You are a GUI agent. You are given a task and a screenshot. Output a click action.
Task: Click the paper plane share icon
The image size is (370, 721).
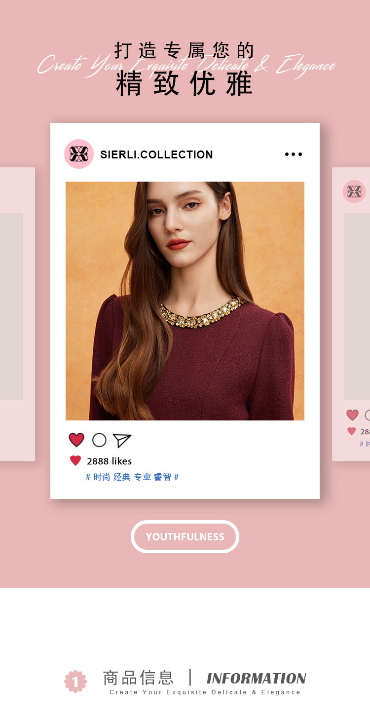point(122,440)
